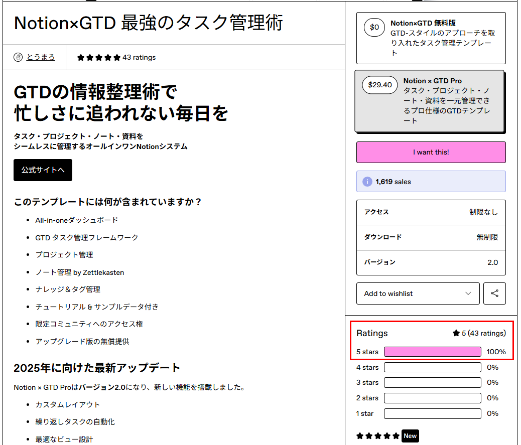The image size is (521, 445).
Task: Click the 43 ratings text
Action: pos(139,58)
